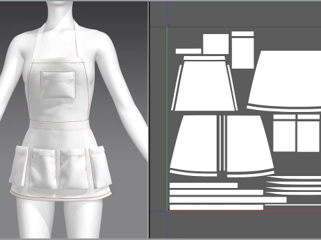The image size is (321, 240).
Task: Select the tall rectangle pattern beside the square piece
Action: click(x=243, y=53)
